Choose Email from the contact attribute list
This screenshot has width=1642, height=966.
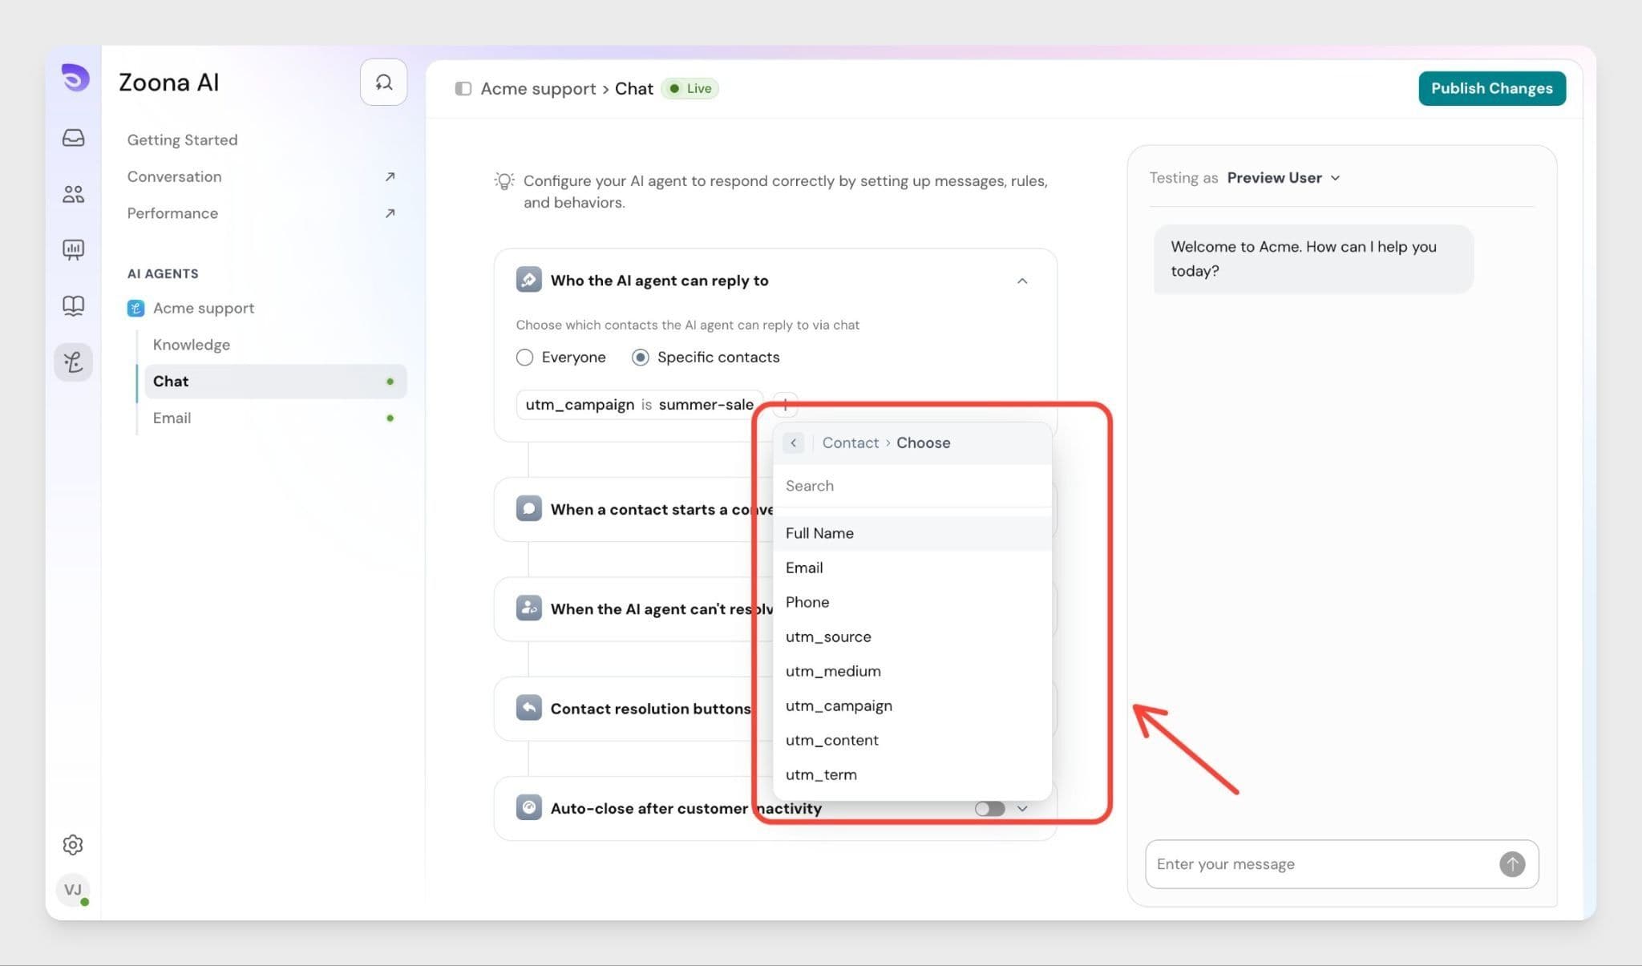point(912,568)
